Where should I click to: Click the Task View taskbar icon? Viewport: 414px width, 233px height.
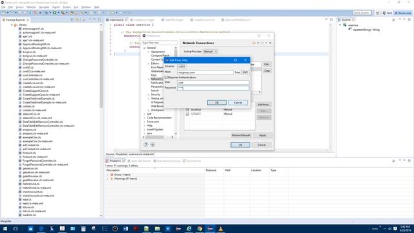pos(16,228)
